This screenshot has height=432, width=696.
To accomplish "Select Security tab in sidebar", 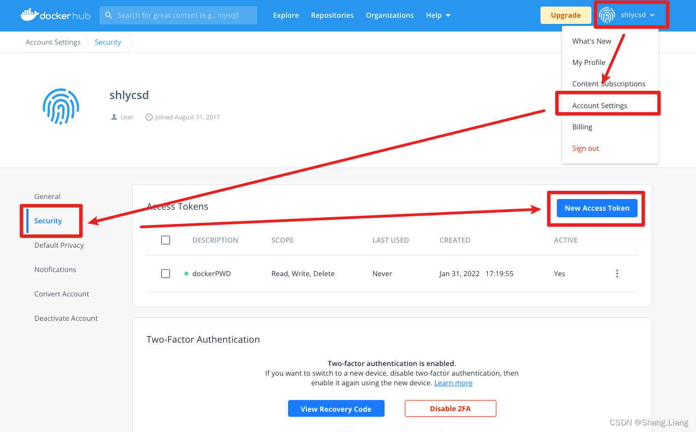I will tap(48, 221).
